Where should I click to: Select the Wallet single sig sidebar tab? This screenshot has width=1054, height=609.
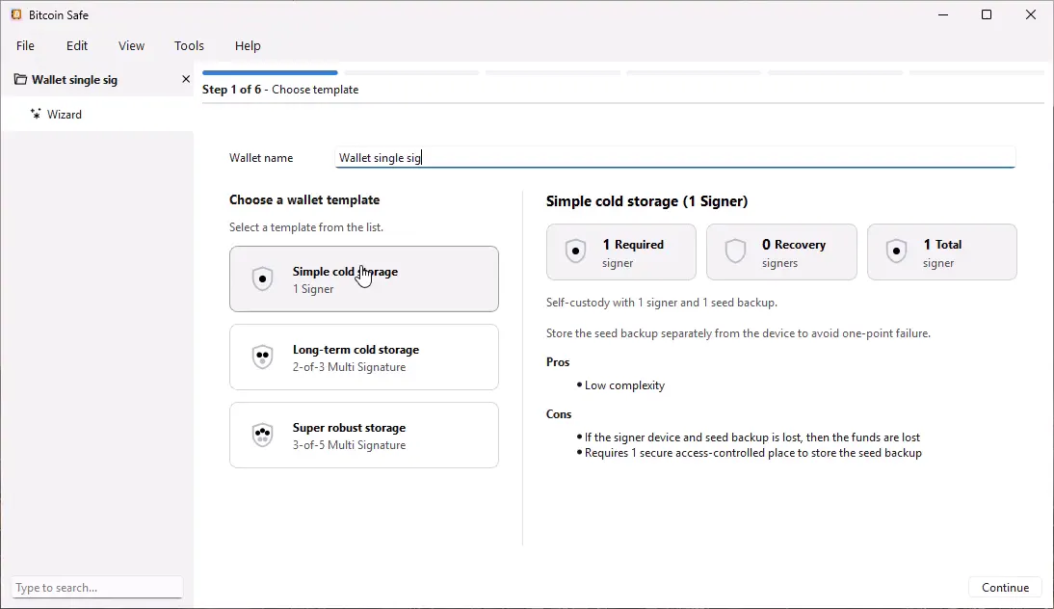coord(97,79)
